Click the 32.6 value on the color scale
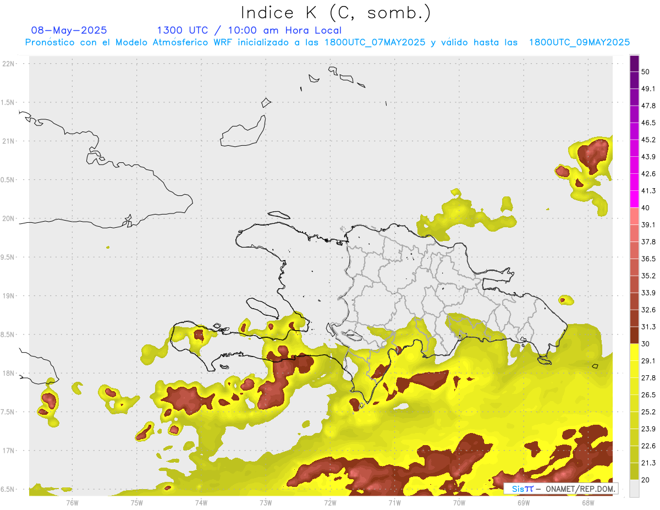This screenshot has height=510, width=660. tap(648, 310)
